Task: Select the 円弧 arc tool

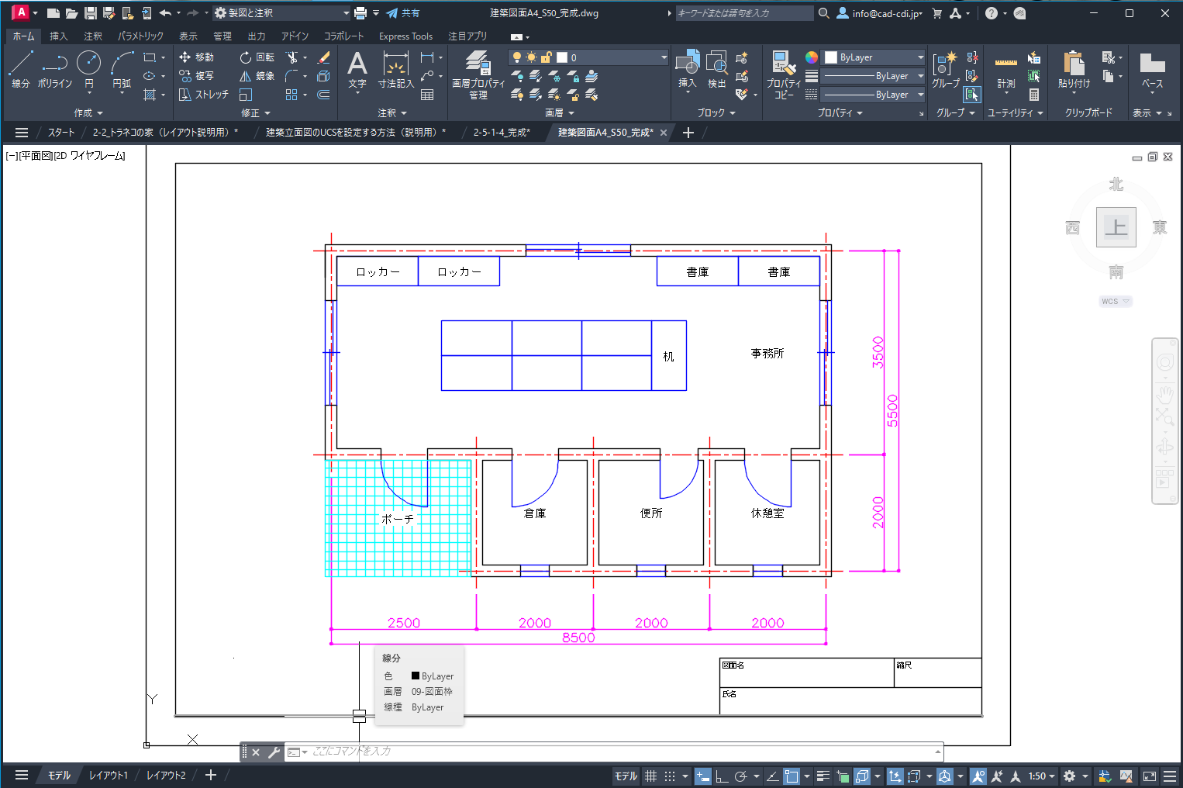Action: tap(122, 70)
